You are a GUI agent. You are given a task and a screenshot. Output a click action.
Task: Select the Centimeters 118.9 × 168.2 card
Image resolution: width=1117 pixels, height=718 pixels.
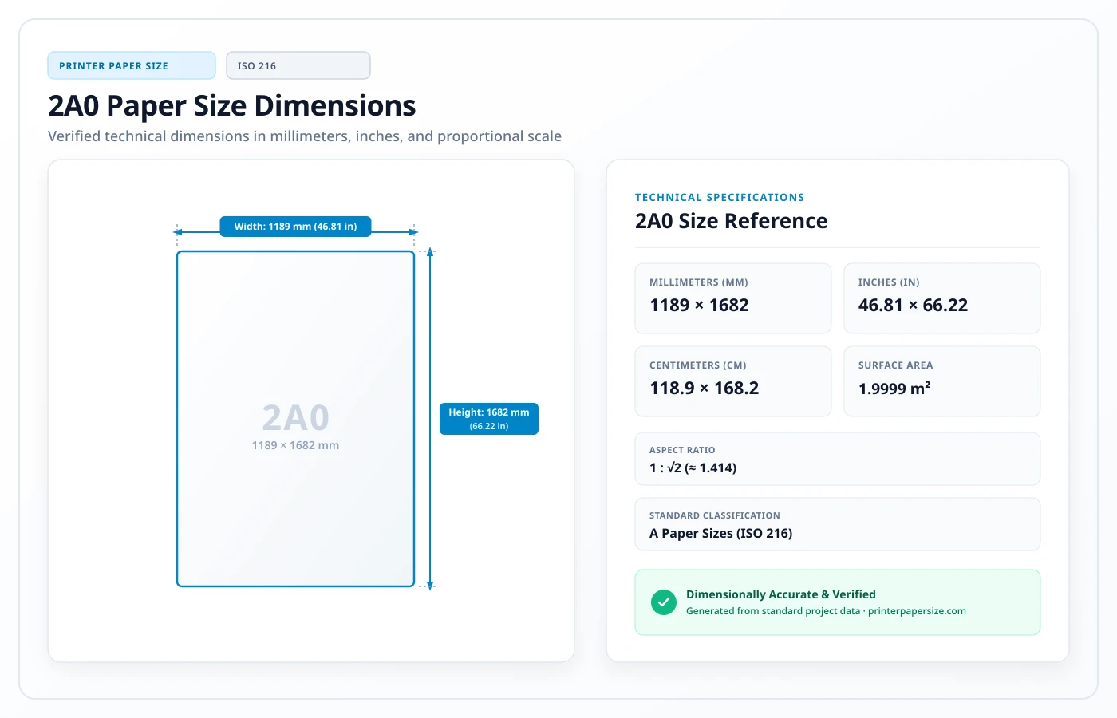733,381
